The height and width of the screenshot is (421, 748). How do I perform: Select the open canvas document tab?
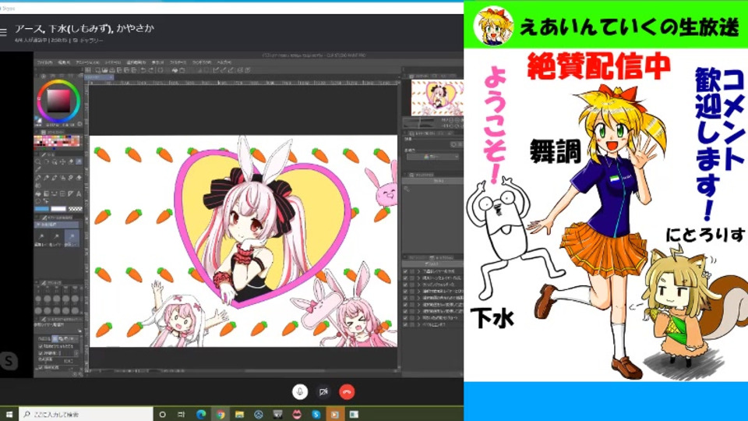(x=99, y=77)
